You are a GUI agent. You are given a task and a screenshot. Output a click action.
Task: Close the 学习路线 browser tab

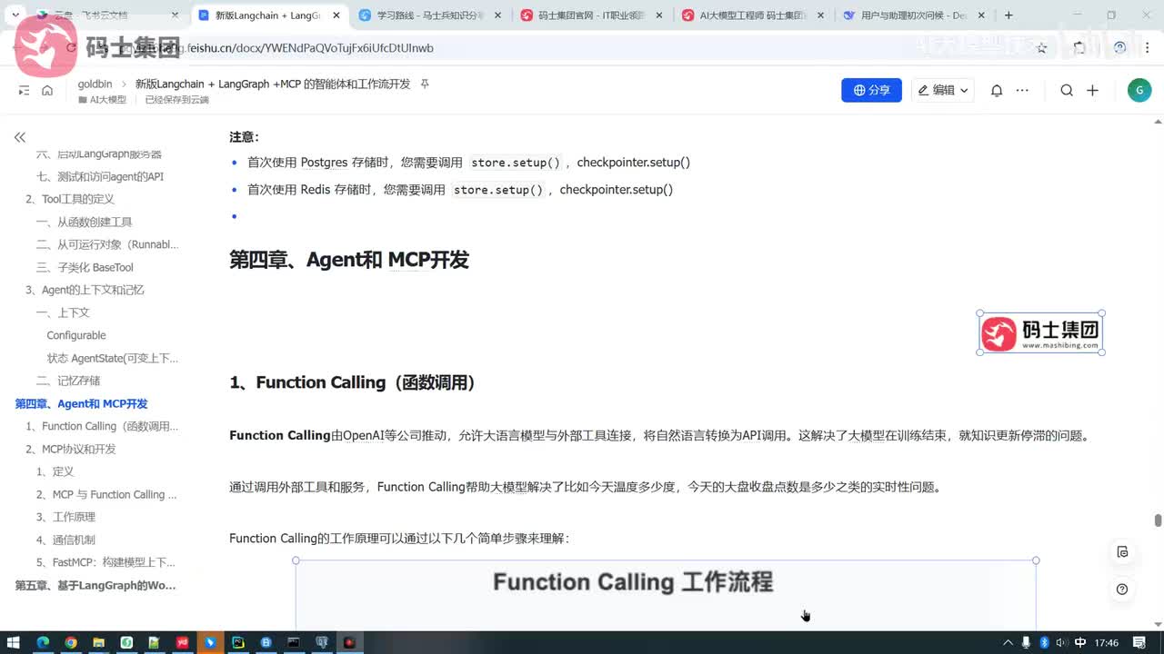(x=497, y=15)
